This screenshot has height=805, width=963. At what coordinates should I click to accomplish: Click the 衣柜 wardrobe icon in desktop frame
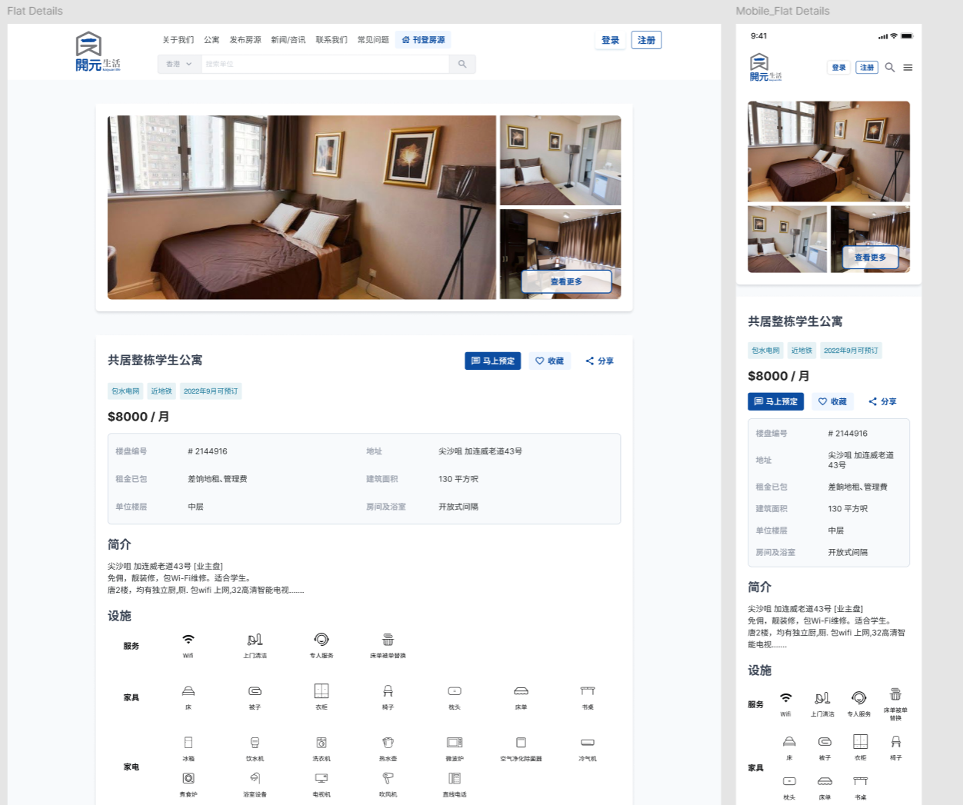coord(322,690)
